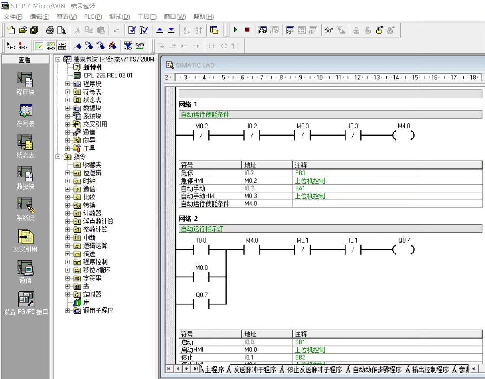
Task: Expand the 定时器 instruction folder
Action: point(68,294)
